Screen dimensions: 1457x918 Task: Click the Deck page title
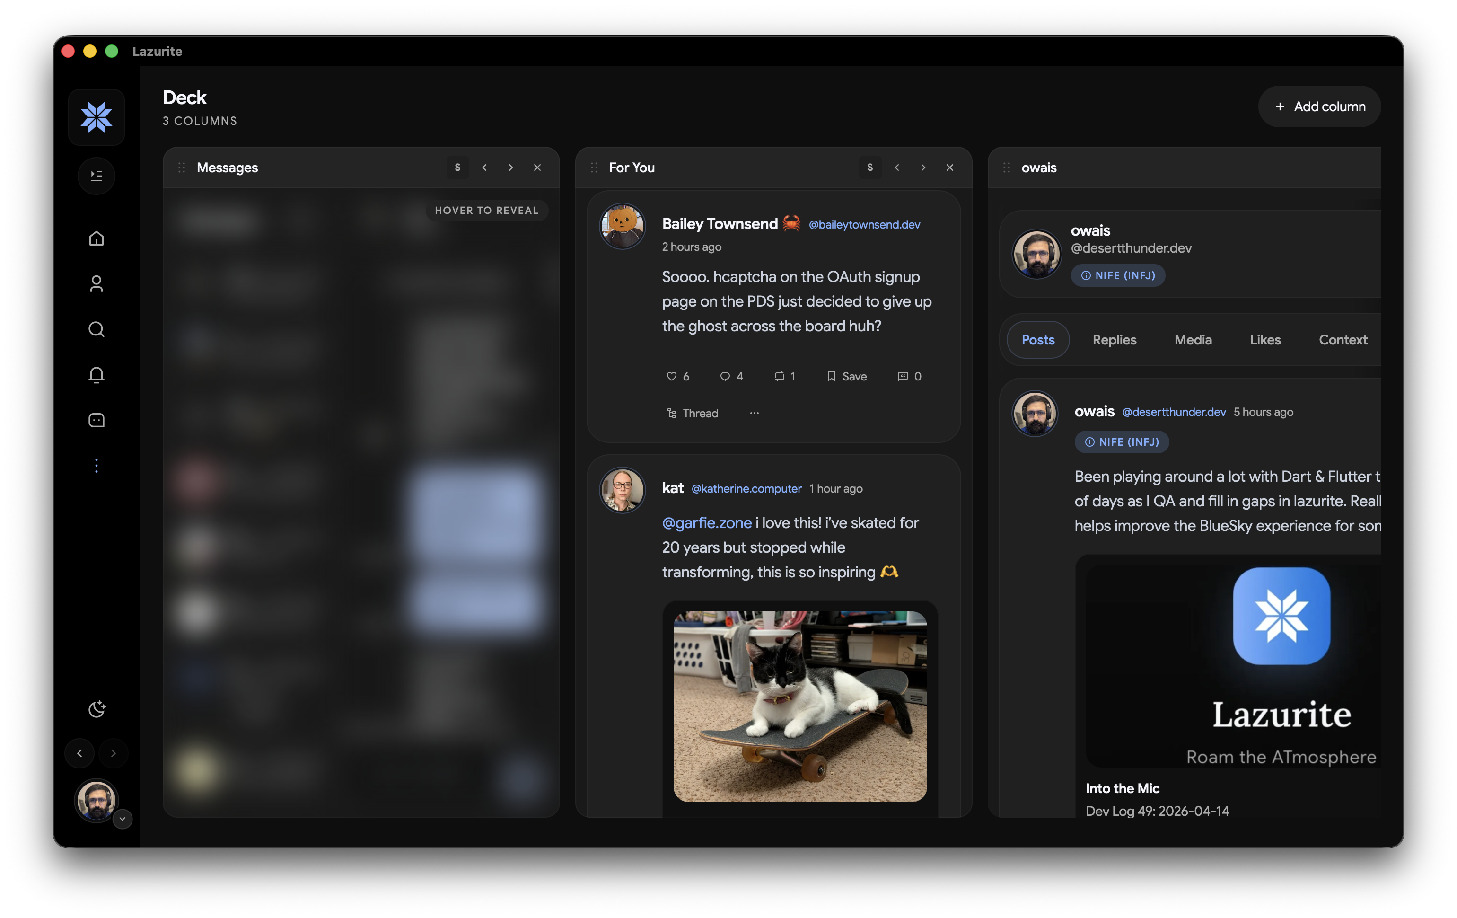pyautogui.click(x=184, y=98)
